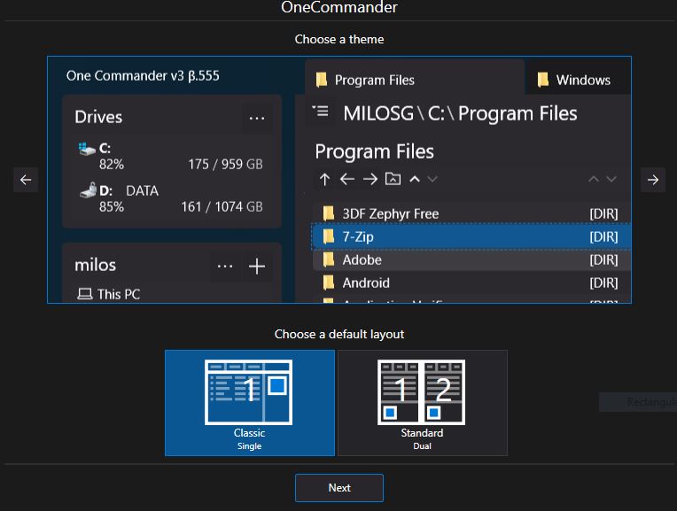
Task: Click the bright up chevron after the folder icon
Action: click(415, 179)
